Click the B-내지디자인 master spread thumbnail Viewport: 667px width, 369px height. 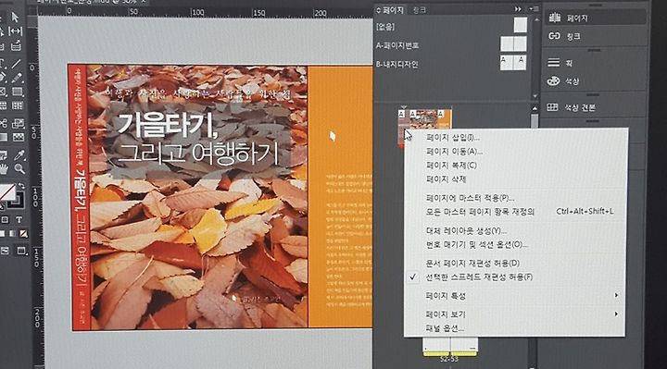coord(513,62)
